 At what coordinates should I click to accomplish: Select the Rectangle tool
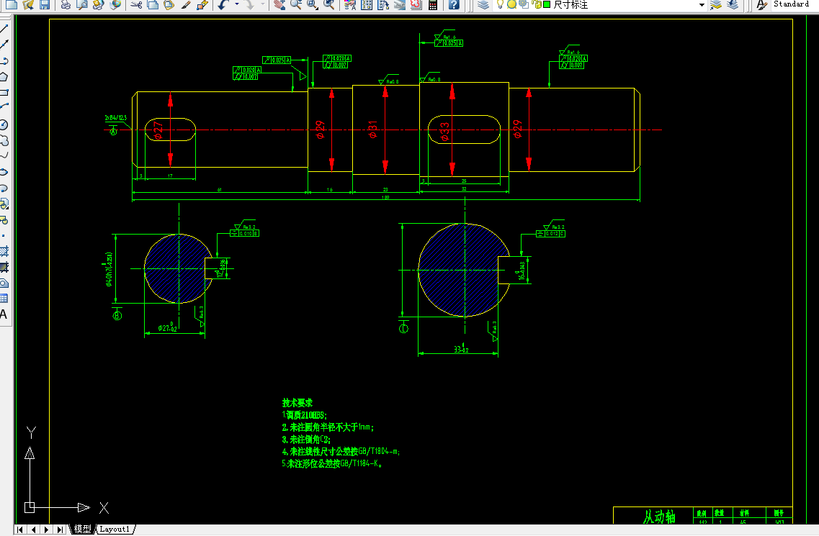pos(4,92)
